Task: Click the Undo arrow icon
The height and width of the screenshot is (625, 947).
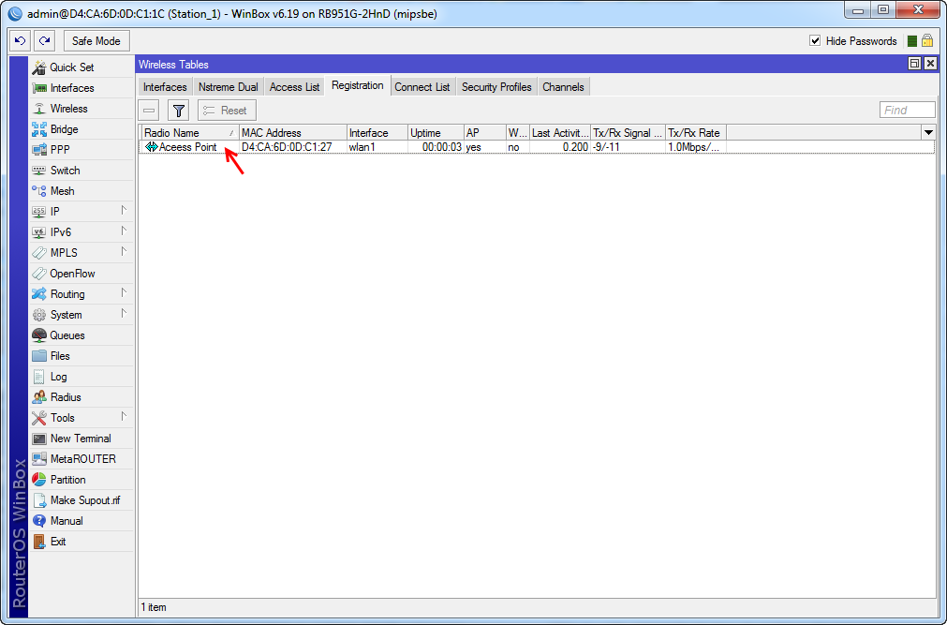Action: [20, 41]
